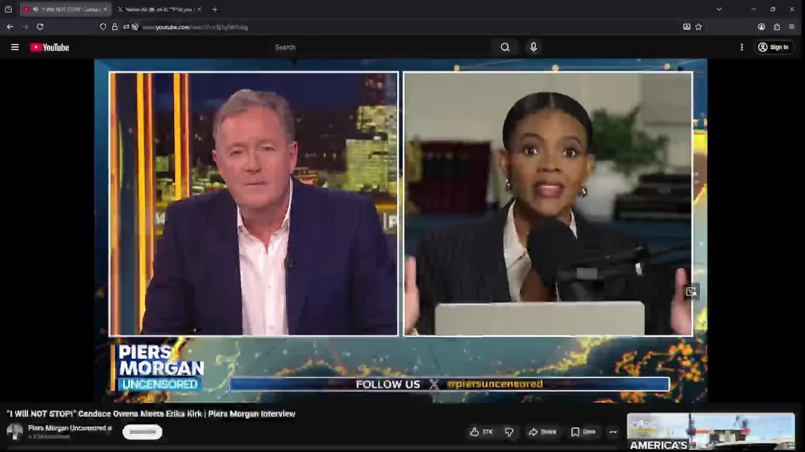Open more actions ellipsis under video
Image resolution: width=805 pixels, height=452 pixels.
tap(613, 432)
